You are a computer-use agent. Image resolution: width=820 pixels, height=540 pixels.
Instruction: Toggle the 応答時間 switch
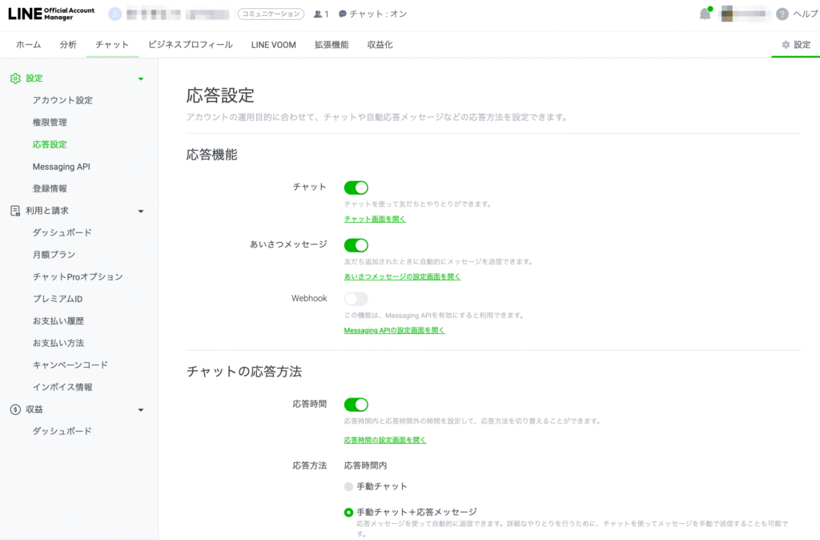point(356,405)
